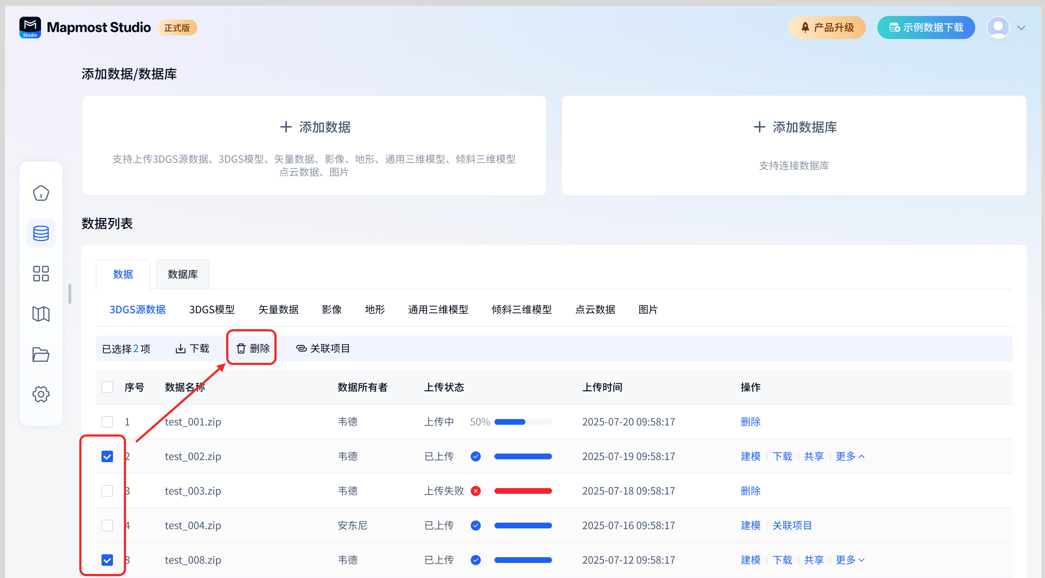Screen dimensions: 1045x578
Task: Toggle the select-all header checkbox
Action: click(107, 387)
